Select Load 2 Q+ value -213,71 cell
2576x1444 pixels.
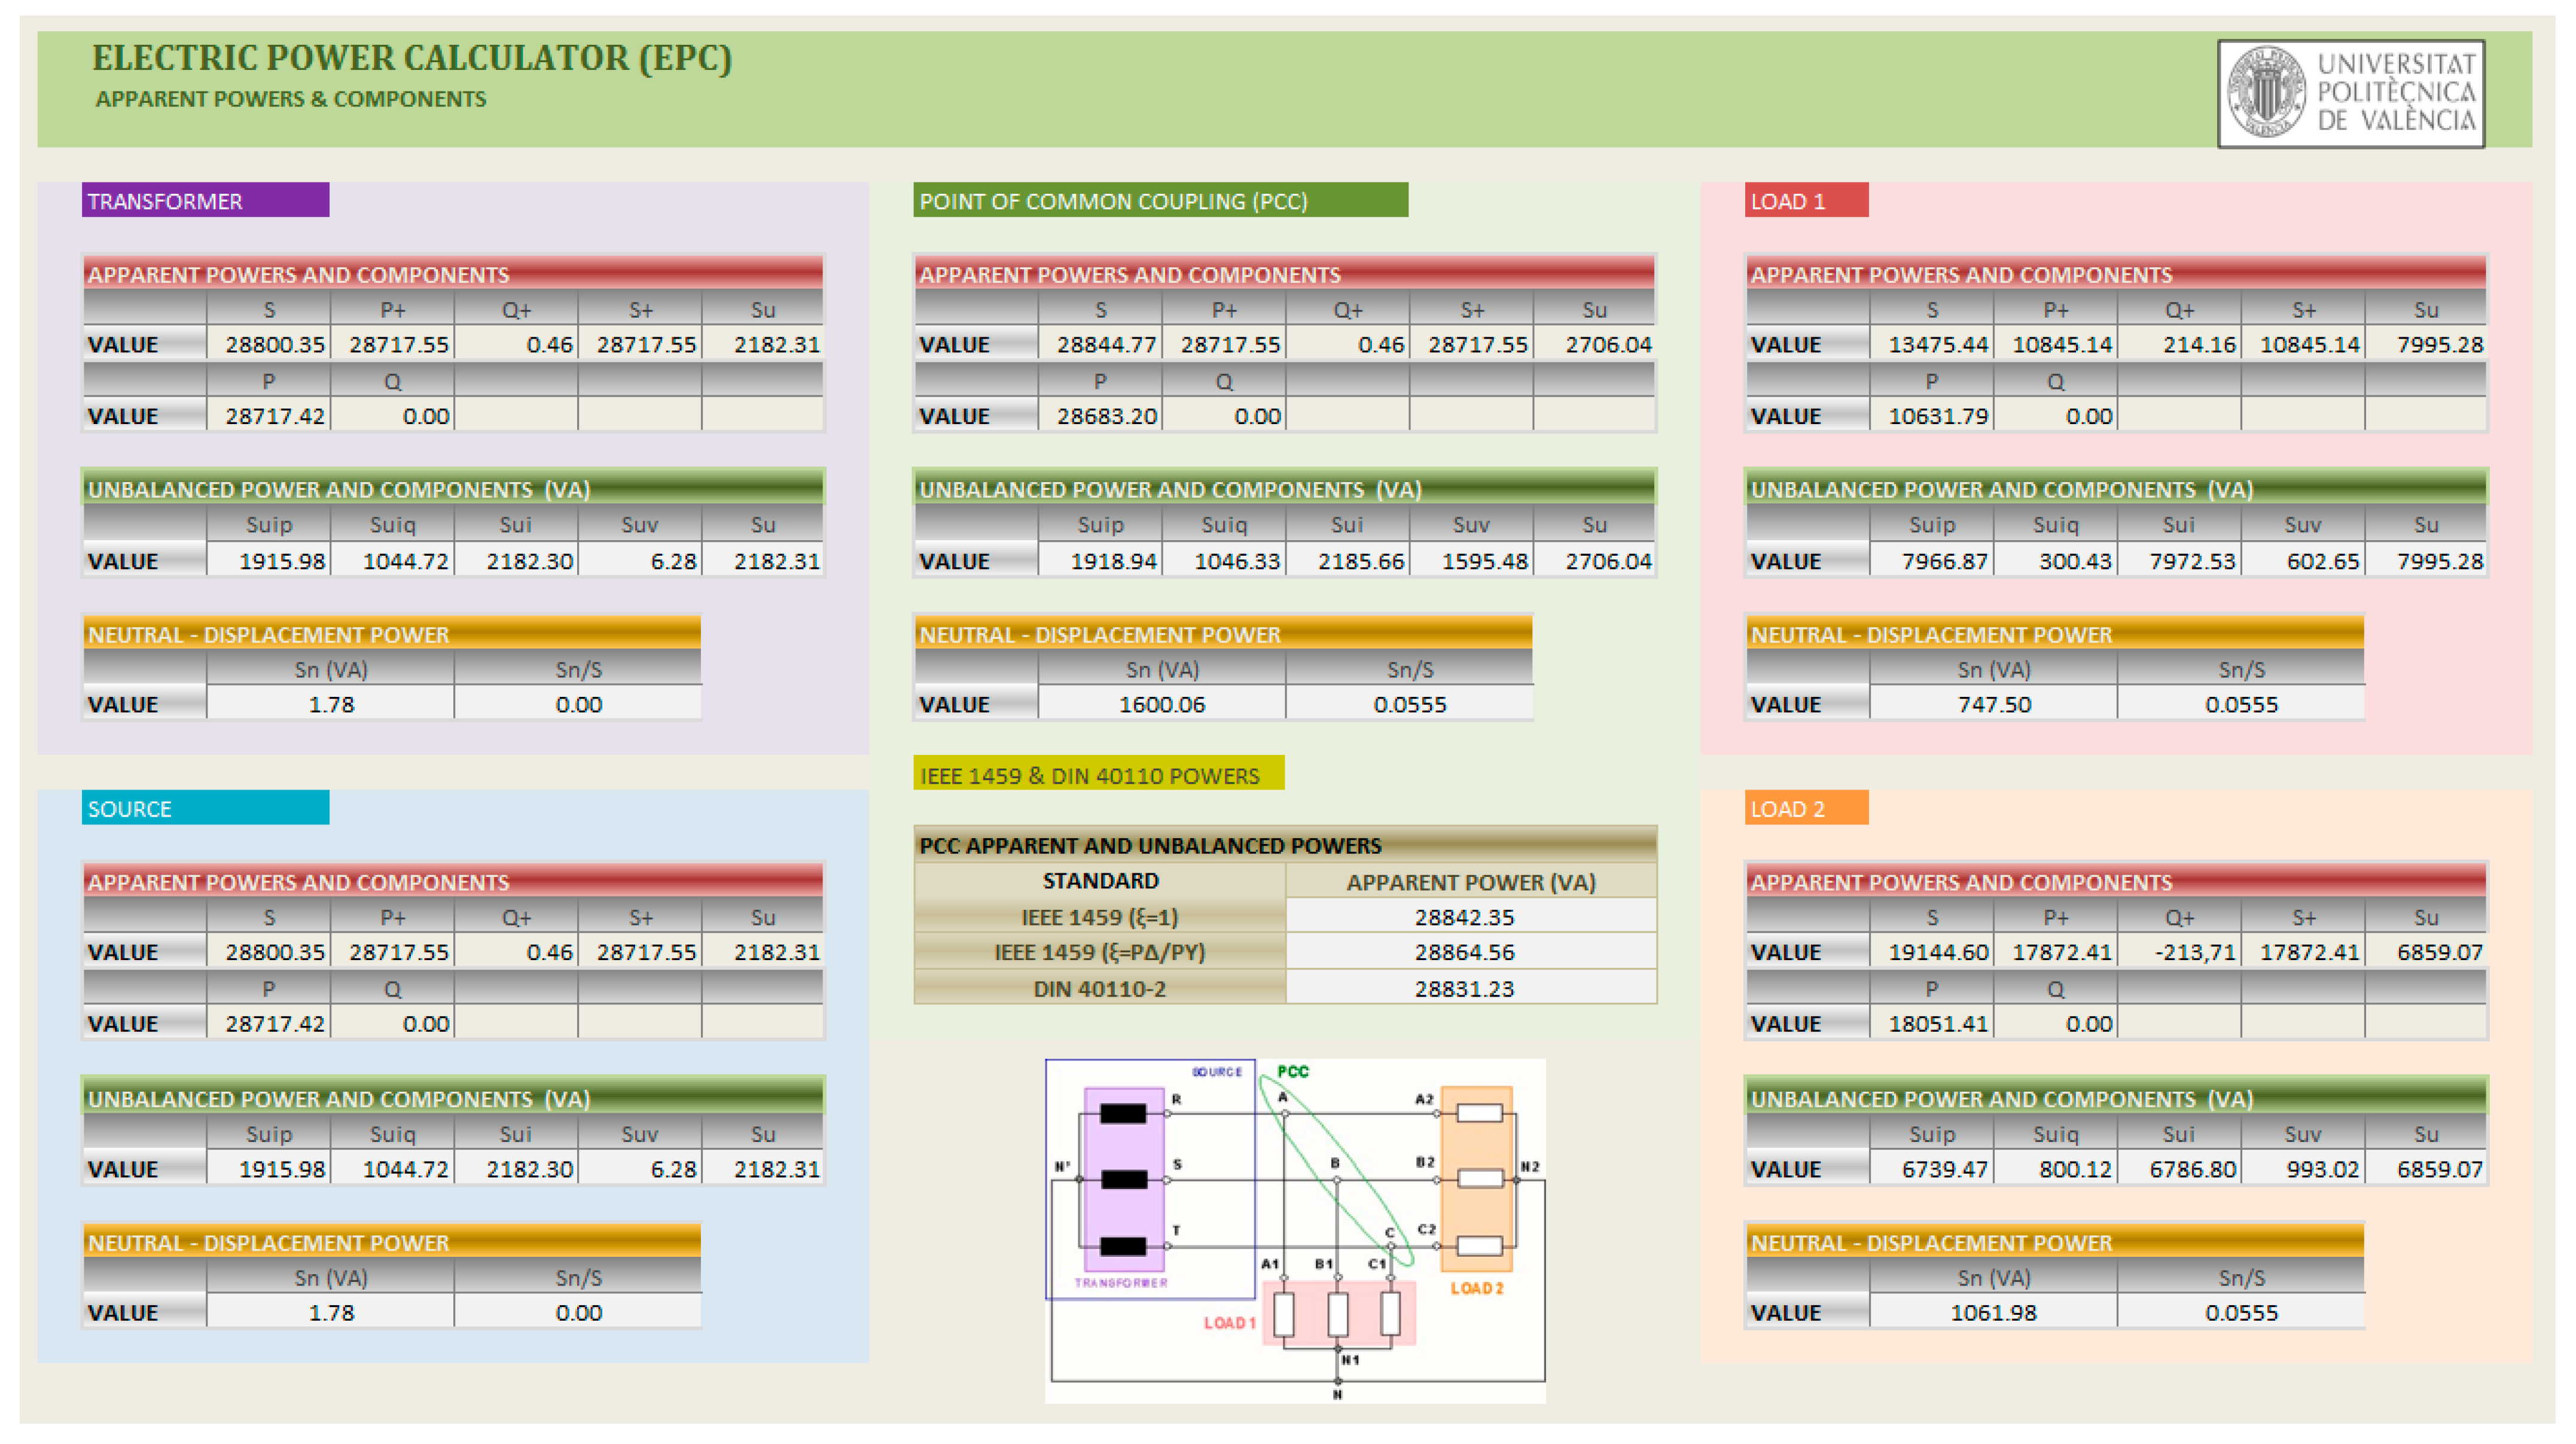[x=2191, y=952]
